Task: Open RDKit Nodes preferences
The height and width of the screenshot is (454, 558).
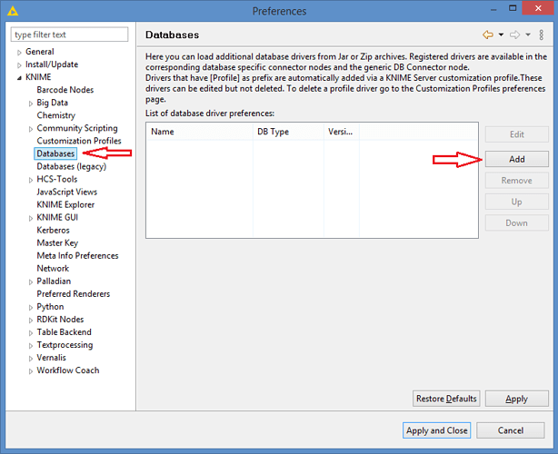Action: click(60, 320)
